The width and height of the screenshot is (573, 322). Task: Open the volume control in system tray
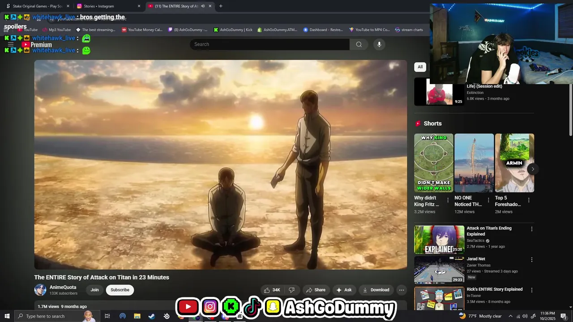(525, 316)
